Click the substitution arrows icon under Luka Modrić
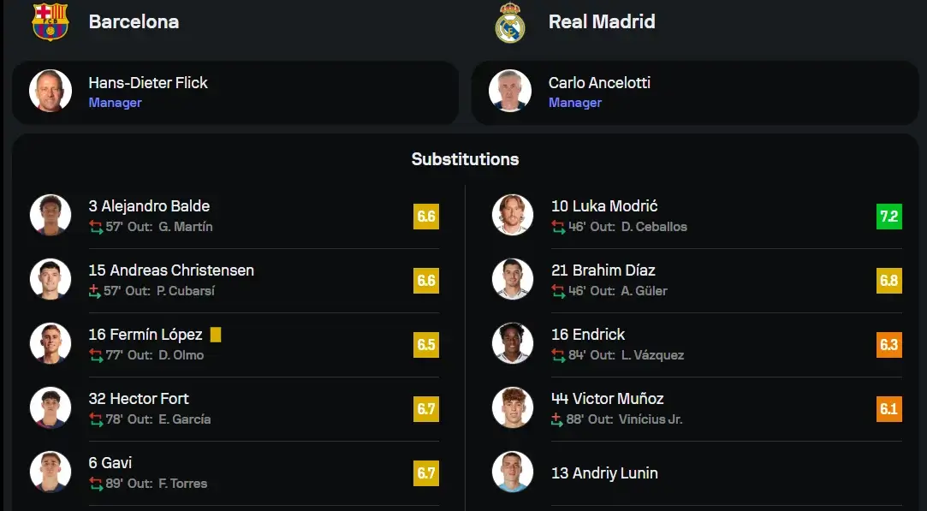This screenshot has height=511, width=927. (558, 227)
